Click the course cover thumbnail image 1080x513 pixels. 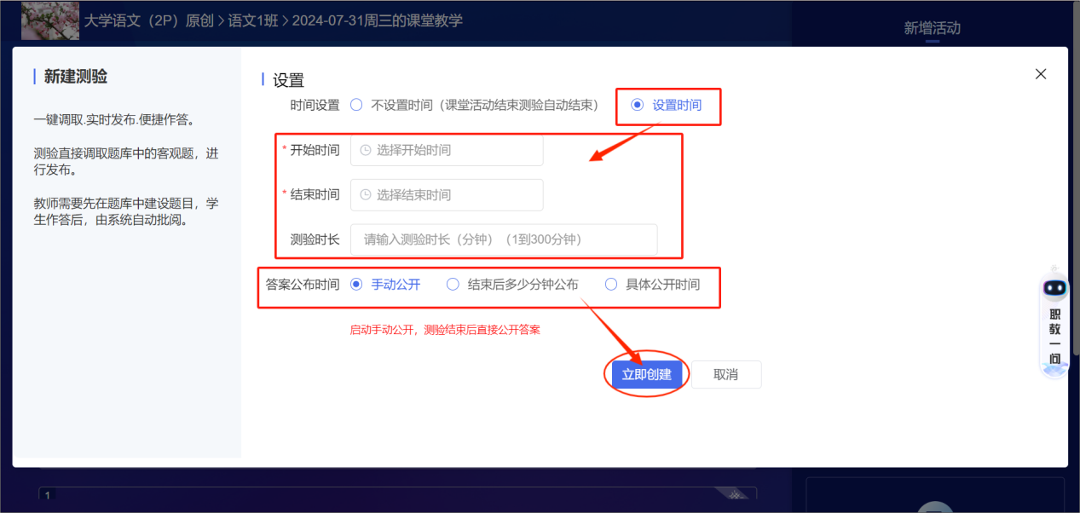(49, 20)
